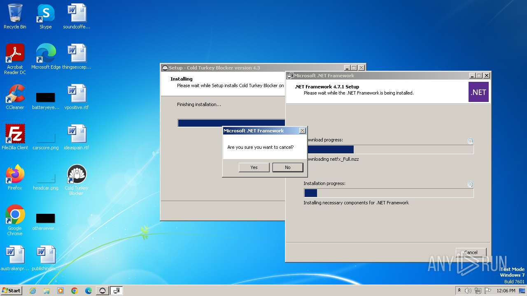Select the batteryeye file icon

(x=45, y=100)
